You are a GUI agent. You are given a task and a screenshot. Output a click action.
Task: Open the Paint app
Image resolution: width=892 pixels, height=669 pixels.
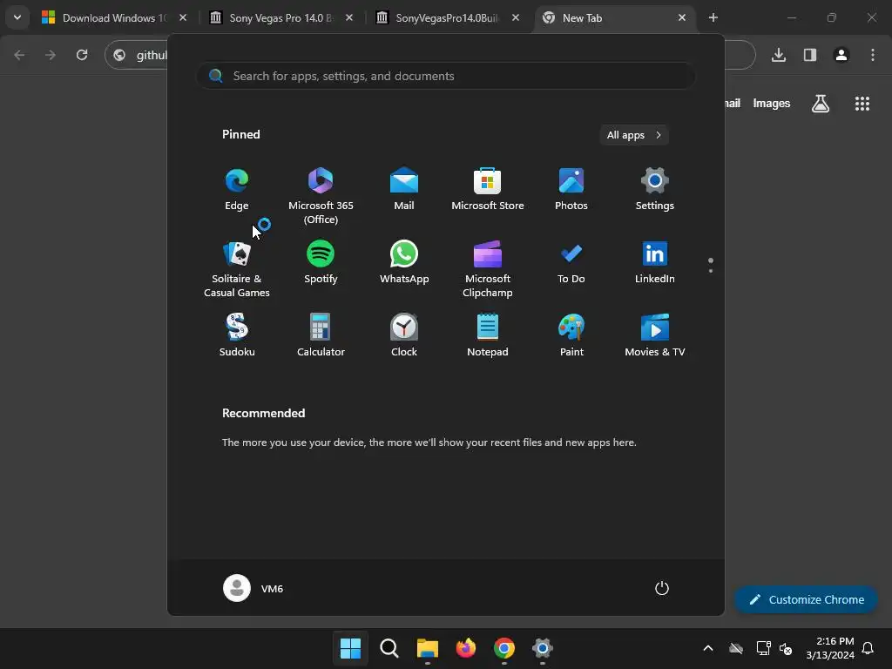[571, 335]
